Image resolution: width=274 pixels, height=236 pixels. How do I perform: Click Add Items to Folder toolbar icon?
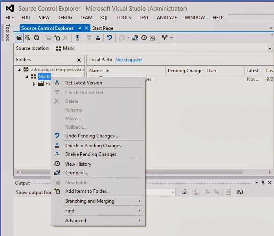click(57, 38)
